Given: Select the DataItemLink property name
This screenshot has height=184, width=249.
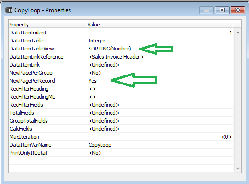Looking at the screenshot, I should [25, 65].
